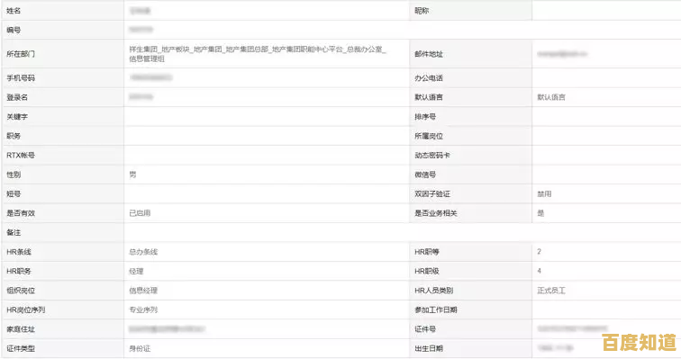This screenshot has height=359, width=681.
Task: Click the 邮件地址 label
Action: point(428,54)
